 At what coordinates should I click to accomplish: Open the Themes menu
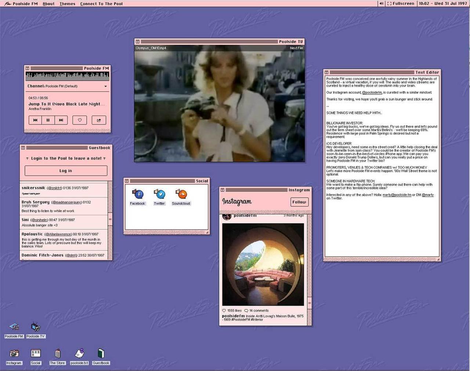pyautogui.click(x=67, y=4)
